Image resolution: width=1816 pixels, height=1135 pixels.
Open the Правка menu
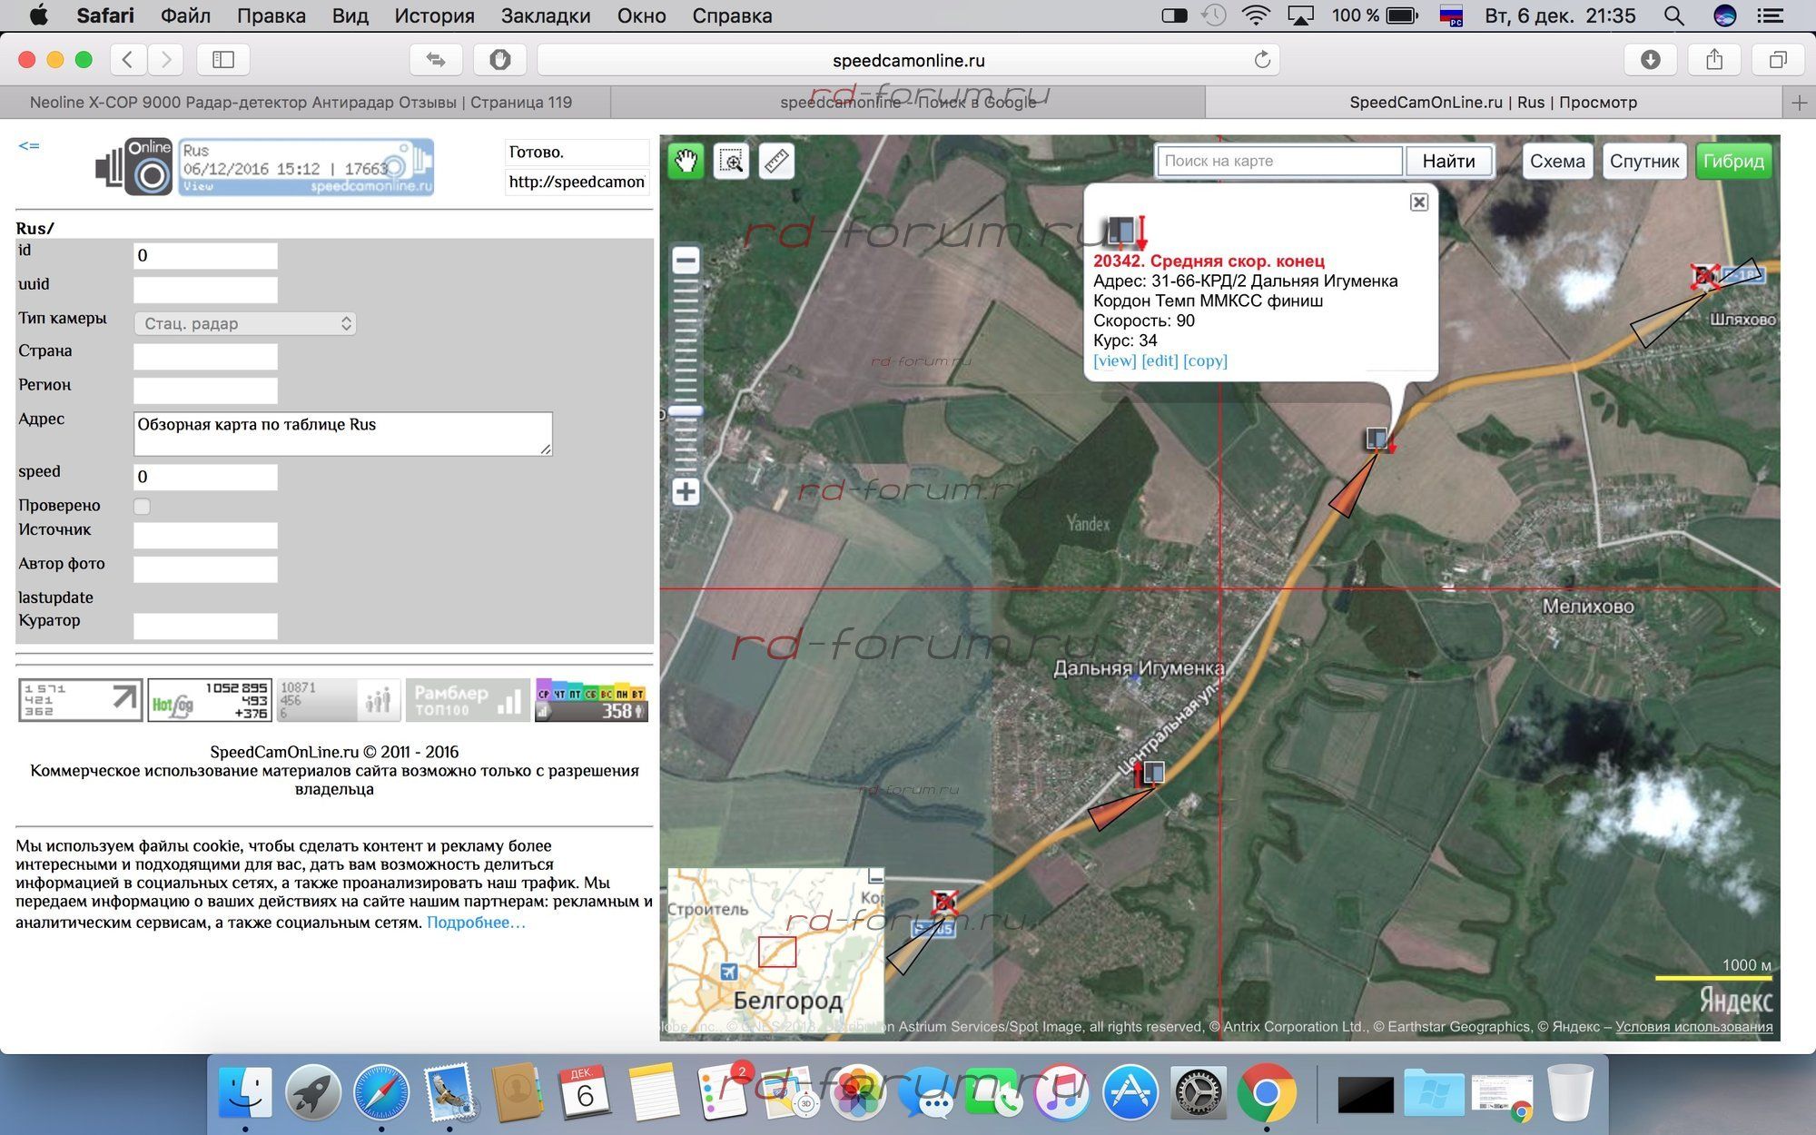pyautogui.click(x=271, y=15)
